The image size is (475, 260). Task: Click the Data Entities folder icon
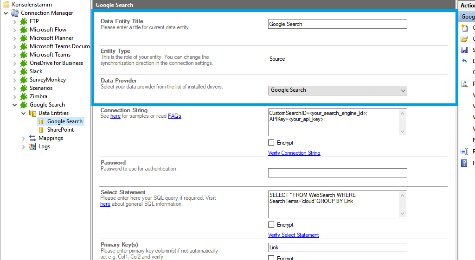pyautogui.click(x=32, y=113)
